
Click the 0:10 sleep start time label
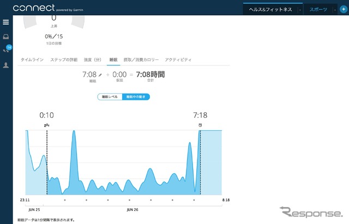[47, 116]
